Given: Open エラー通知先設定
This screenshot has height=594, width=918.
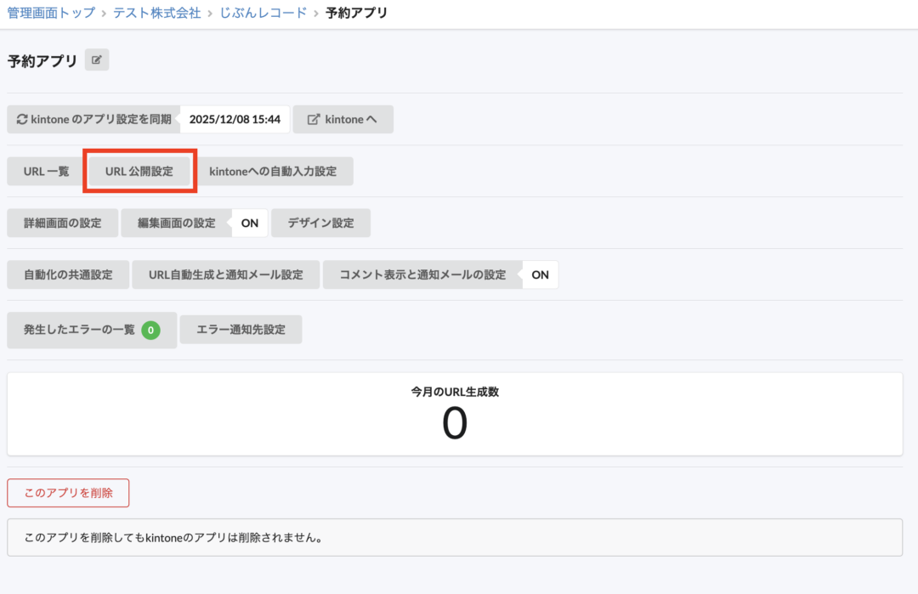Looking at the screenshot, I should tap(241, 330).
